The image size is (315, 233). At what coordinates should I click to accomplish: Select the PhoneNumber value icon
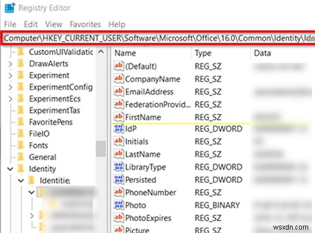click(x=119, y=192)
